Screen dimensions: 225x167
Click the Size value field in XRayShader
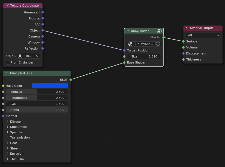tap(144, 56)
